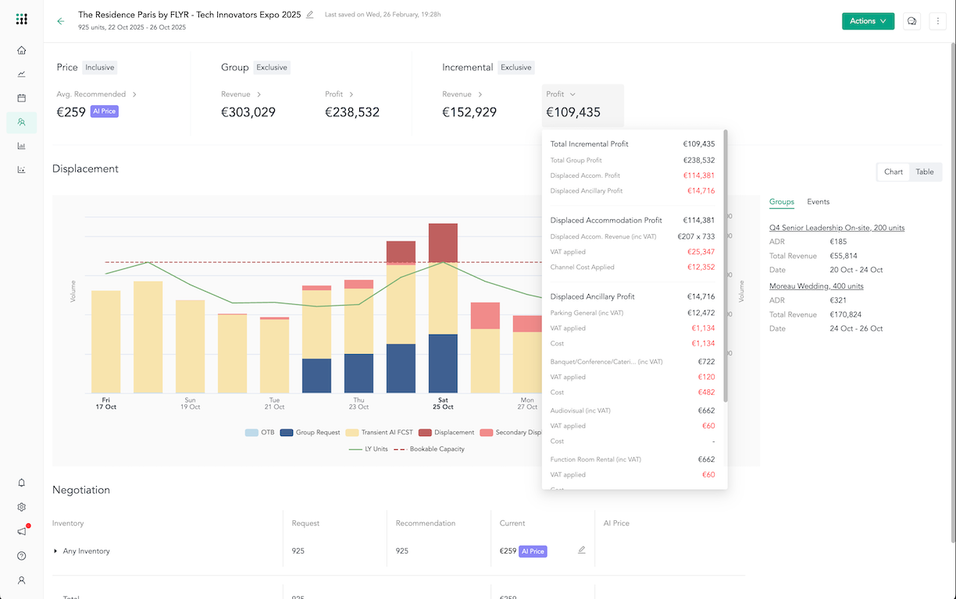Open Q4 Senior Leadership On-site link
Image resolution: width=956 pixels, height=599 pixels.
pyautogui.click(x=836, y=228)
